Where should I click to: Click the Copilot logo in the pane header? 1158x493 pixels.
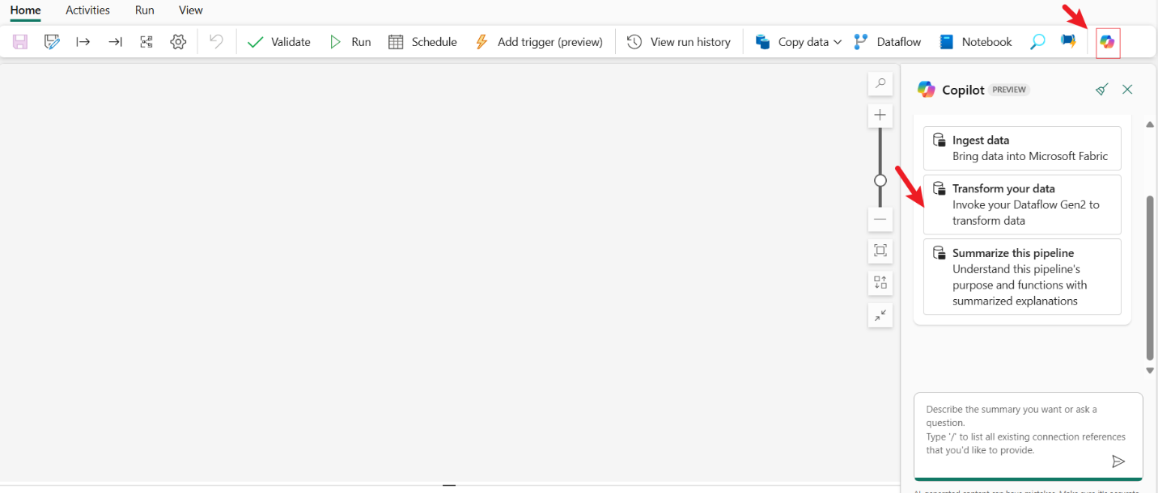927,90
